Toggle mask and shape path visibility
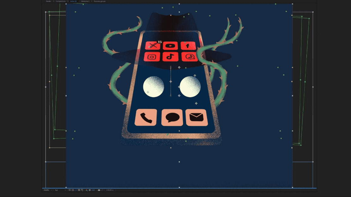The width and height of the screenshot is (351, 197). 76,190
